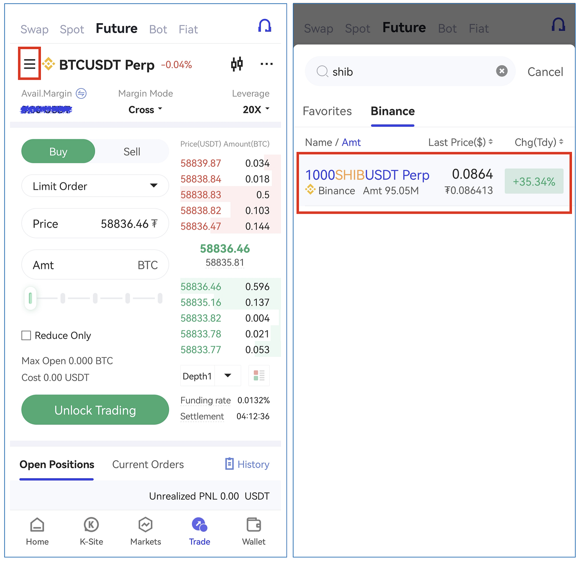Open the three-dot more options menu
This screenshot has height=562, width=579.
267,64
